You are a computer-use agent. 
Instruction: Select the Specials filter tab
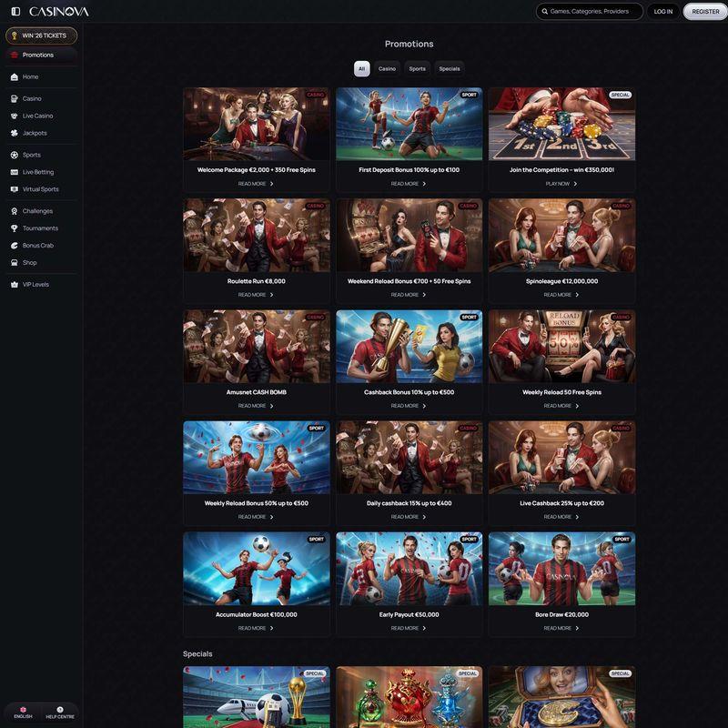click(450, 69)
